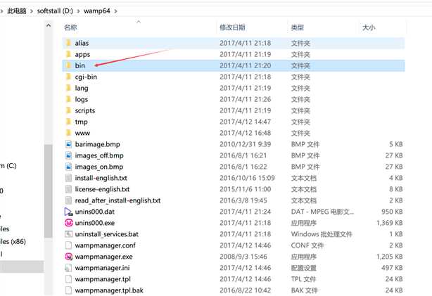Click the 497 KB size value
432x296 pixels.
click(x=392, y=268)
